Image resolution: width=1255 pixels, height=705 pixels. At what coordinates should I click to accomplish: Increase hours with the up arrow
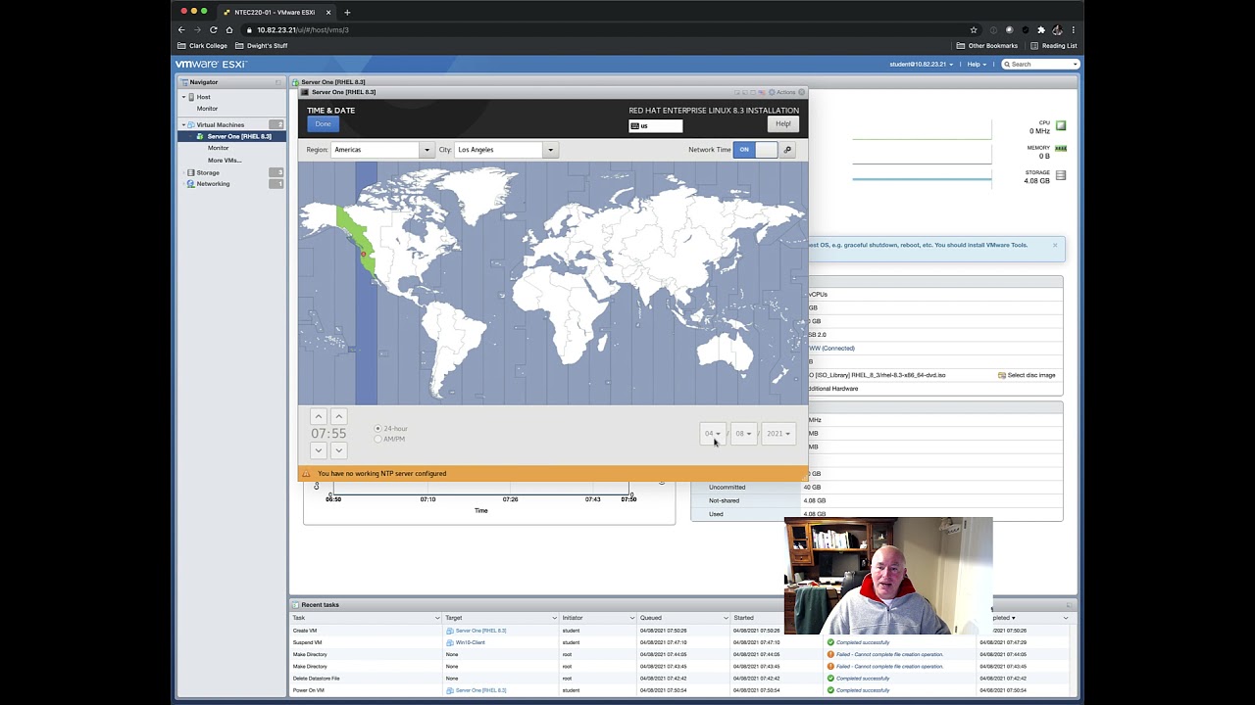tap(318, 416)
